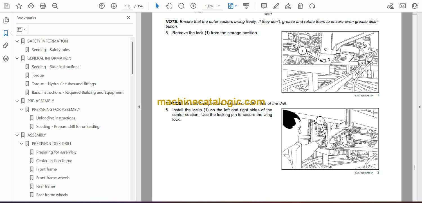Toggle the Page thumbnails panel
This screenshot has height=203, width=422.
click(x=6, y=20)
